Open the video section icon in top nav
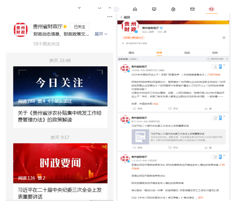 (x=154, y=9)
